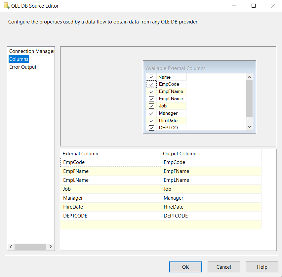Select the Columns page
This screenshot has height=277, width=282.
point(19,59)
